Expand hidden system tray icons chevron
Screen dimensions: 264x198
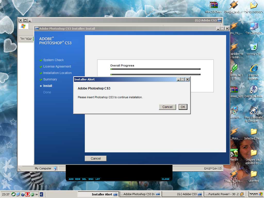point(36,194)
